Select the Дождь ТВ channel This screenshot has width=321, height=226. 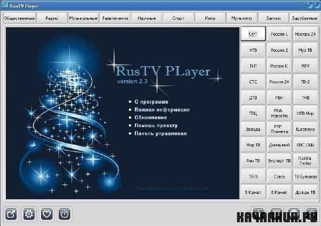coord(305,192)
